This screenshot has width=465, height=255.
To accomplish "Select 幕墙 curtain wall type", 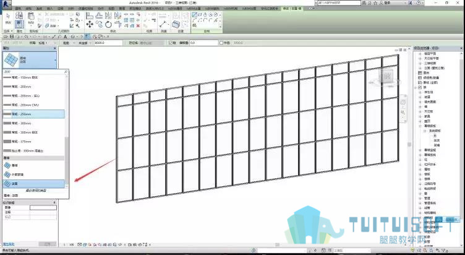I will (x=33, y=165).
